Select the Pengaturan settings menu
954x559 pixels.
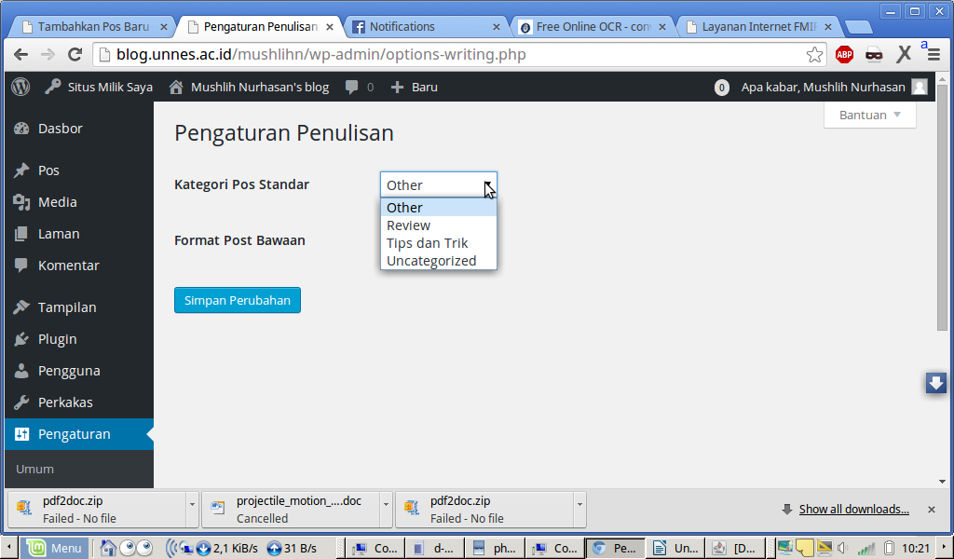[x=79, y=434]
